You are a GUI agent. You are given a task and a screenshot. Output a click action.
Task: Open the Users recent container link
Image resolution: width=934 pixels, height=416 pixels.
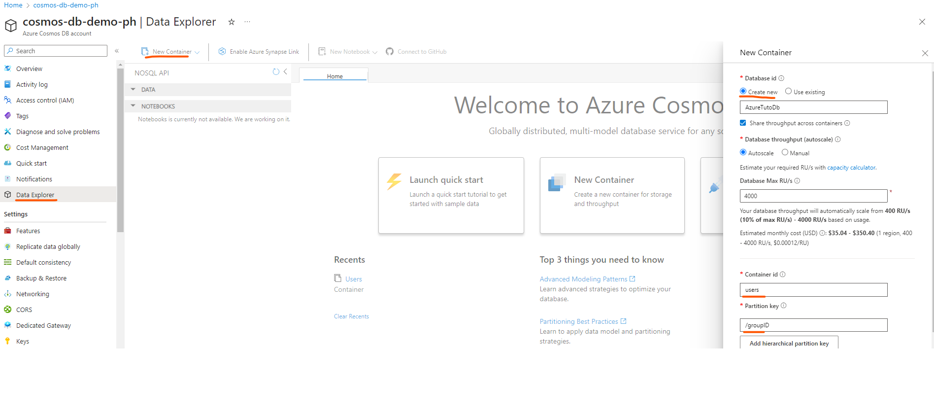353,279
